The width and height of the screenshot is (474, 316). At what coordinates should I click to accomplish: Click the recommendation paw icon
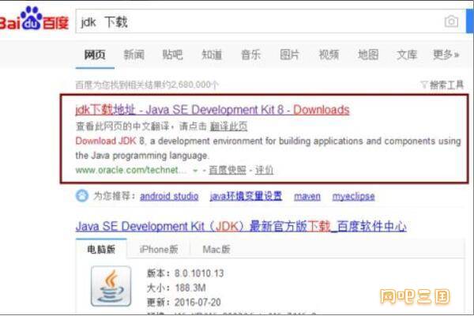coord(82,196)
